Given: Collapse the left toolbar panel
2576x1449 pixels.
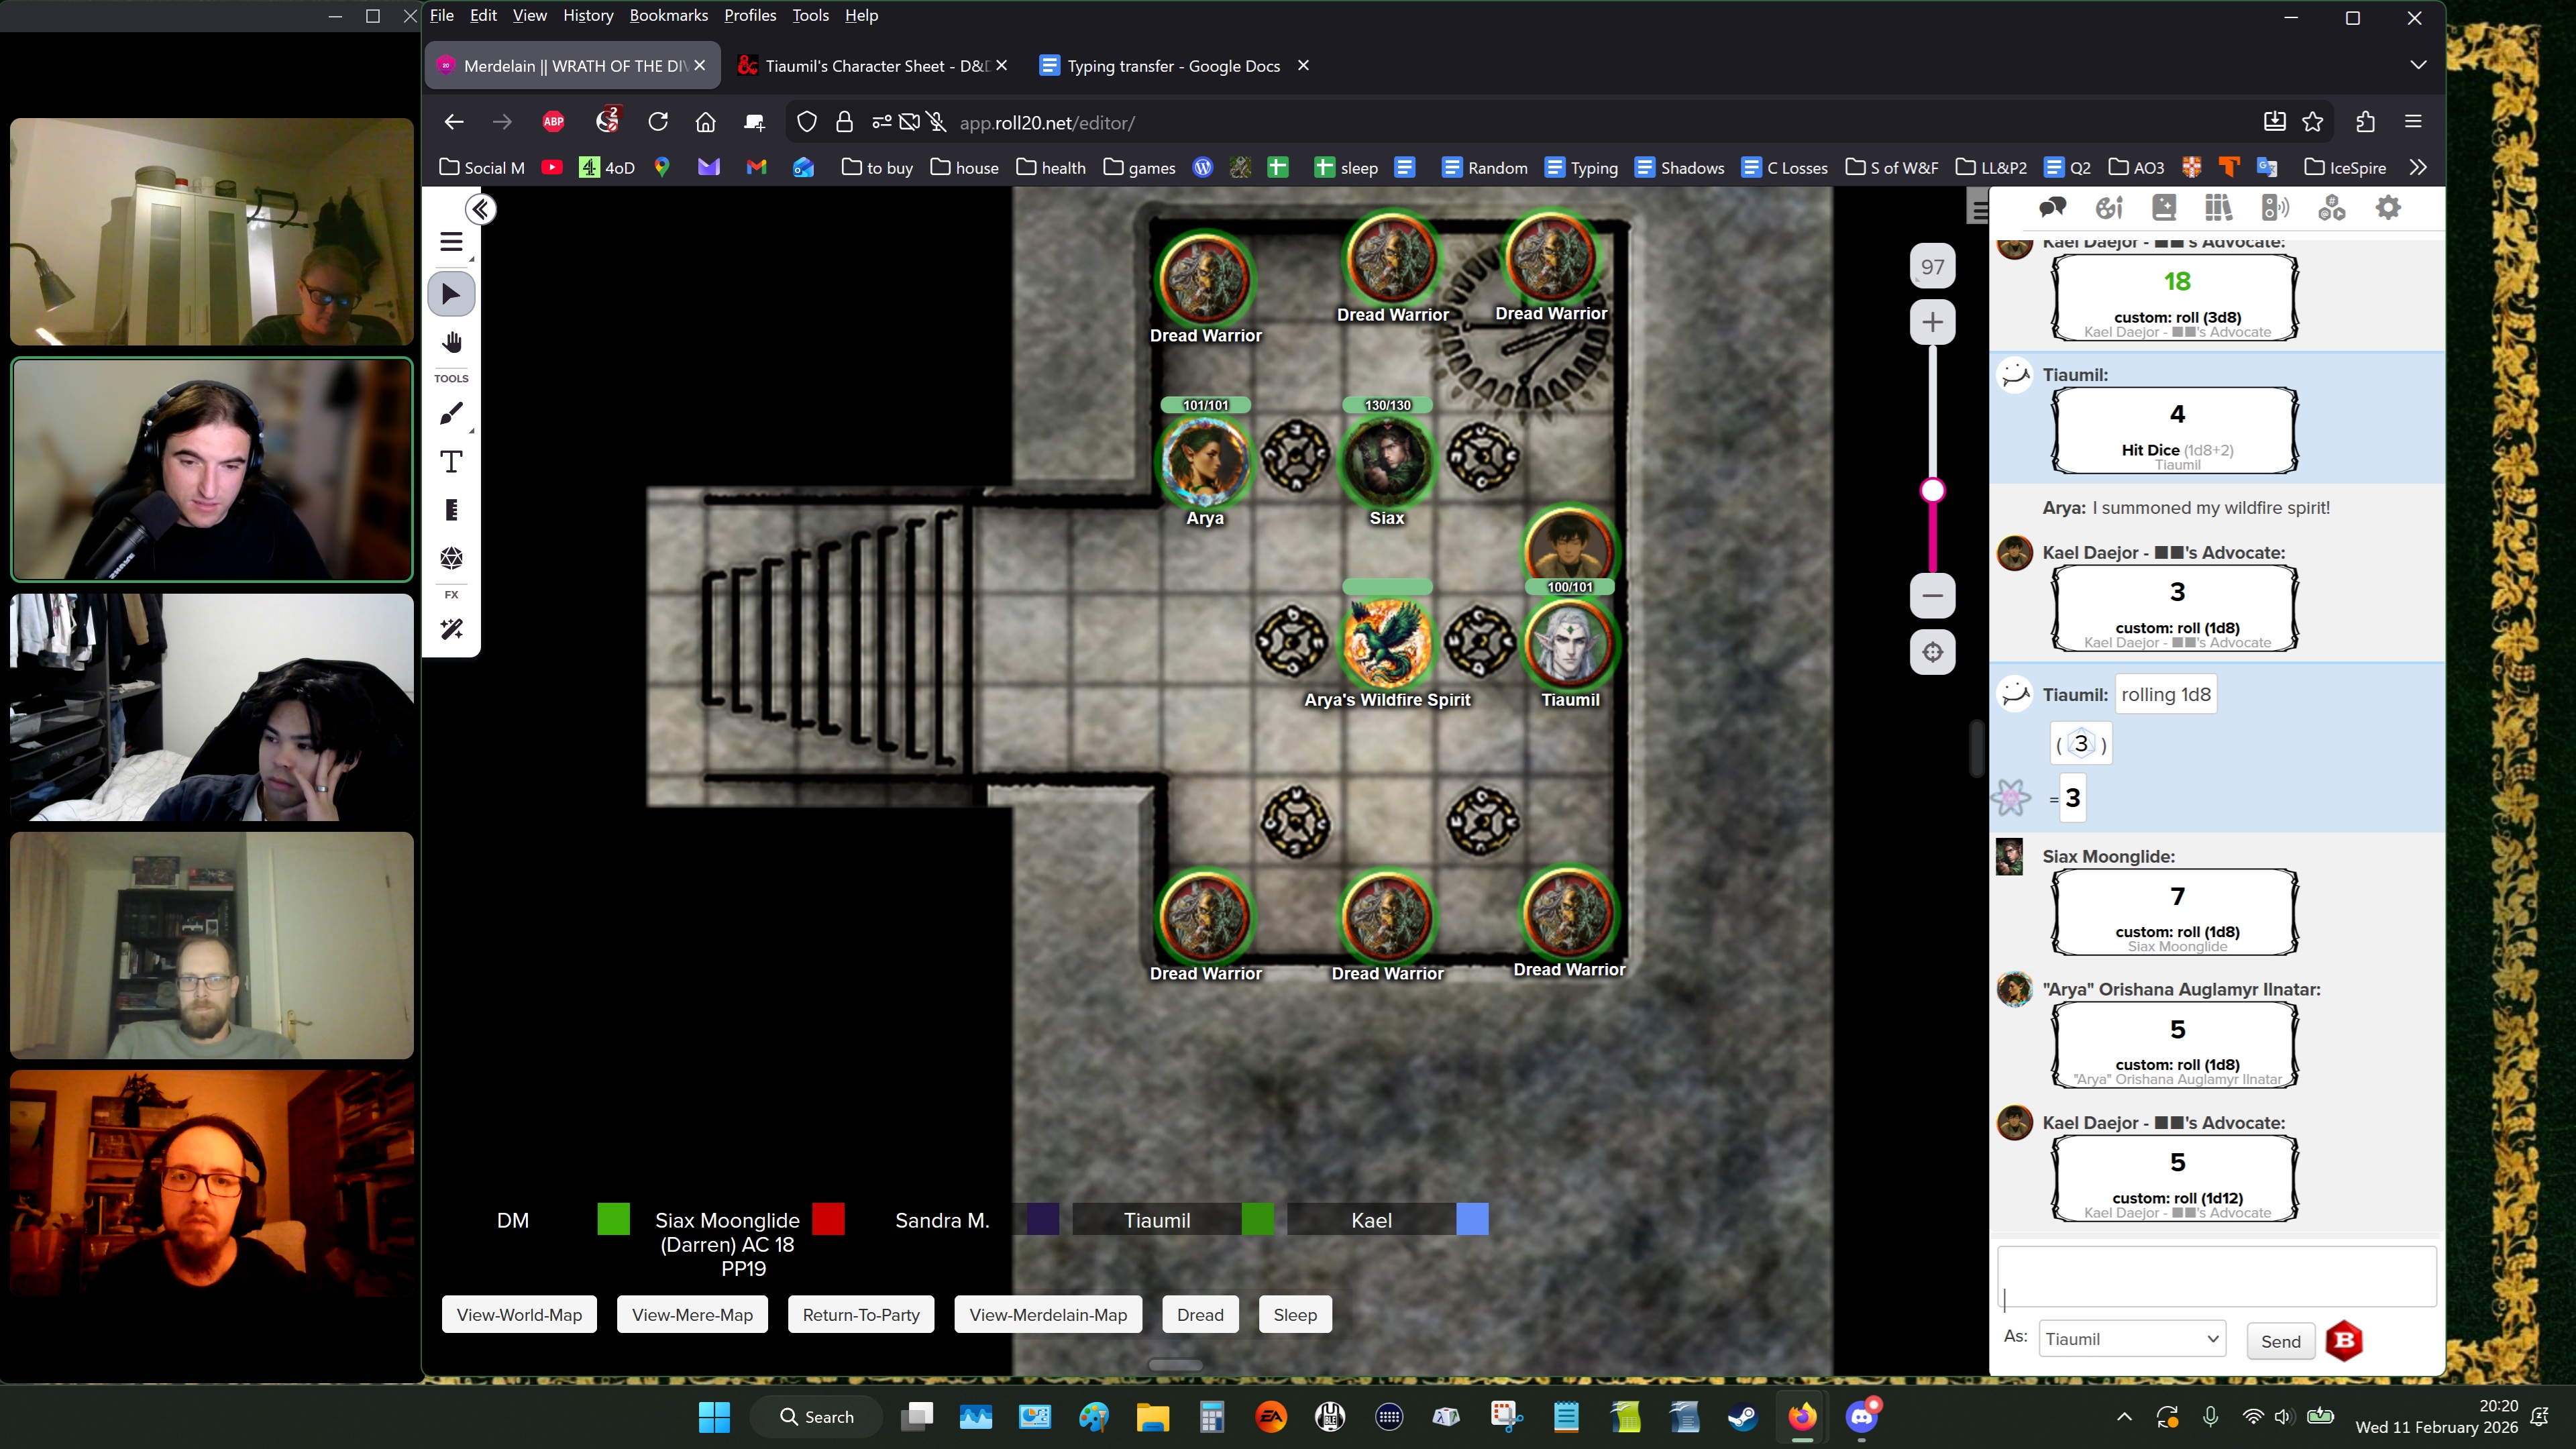Looking at the screenshot, I should click(x=481, y=209).
